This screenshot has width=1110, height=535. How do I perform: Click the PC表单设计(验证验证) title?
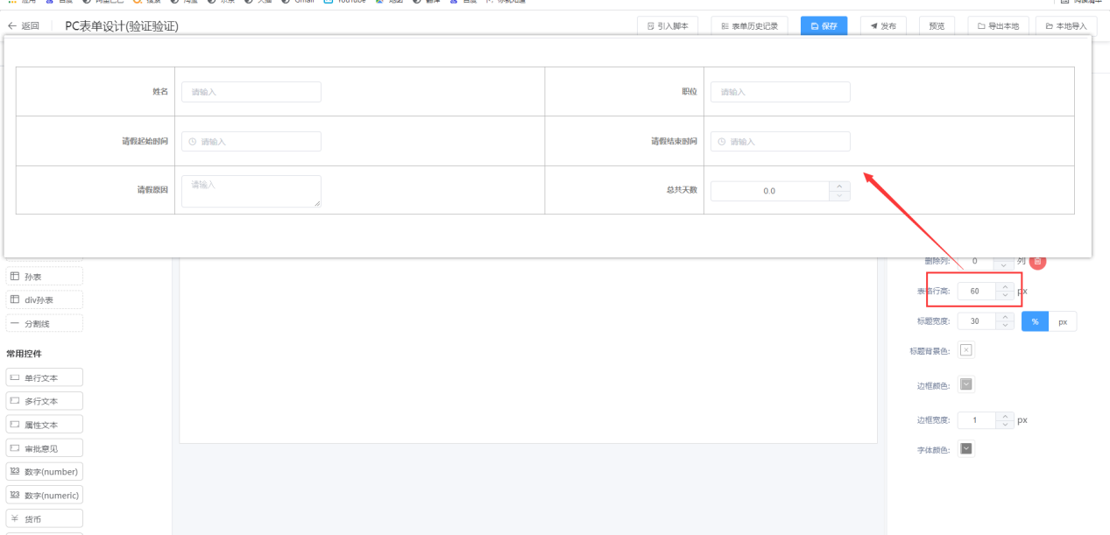pos(122,26)
